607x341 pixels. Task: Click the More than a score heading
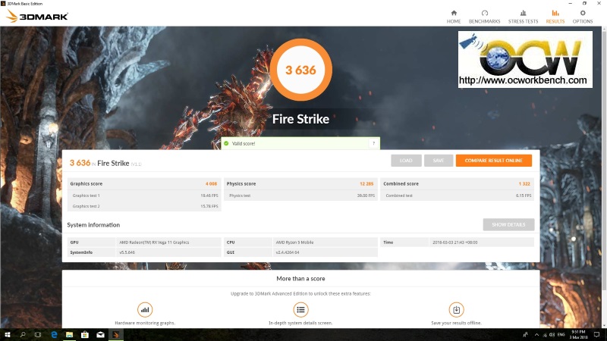300,278
